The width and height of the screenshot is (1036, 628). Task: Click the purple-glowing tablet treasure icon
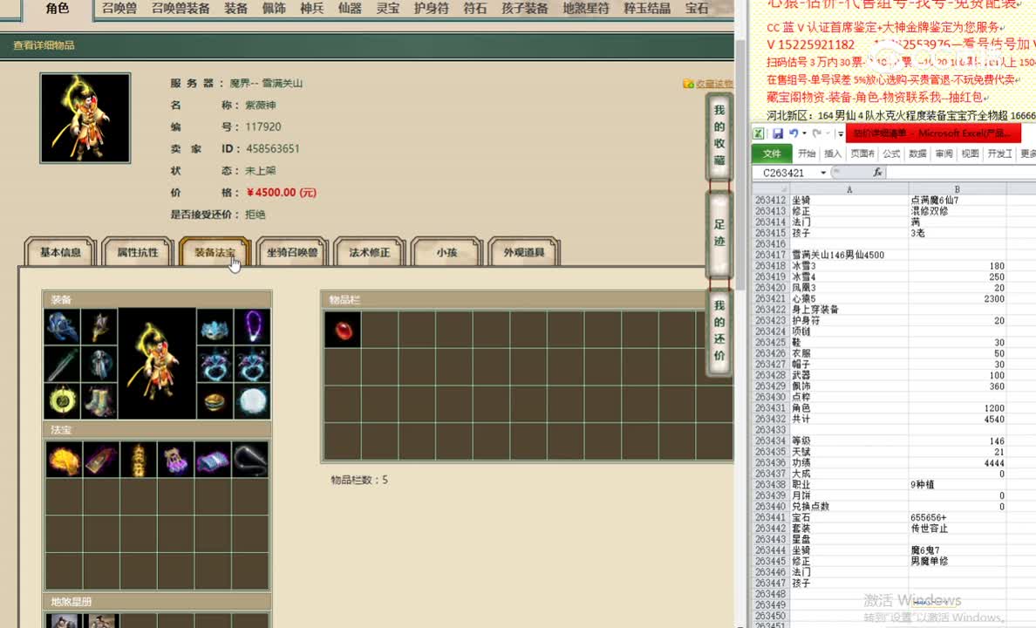point(101,460)
